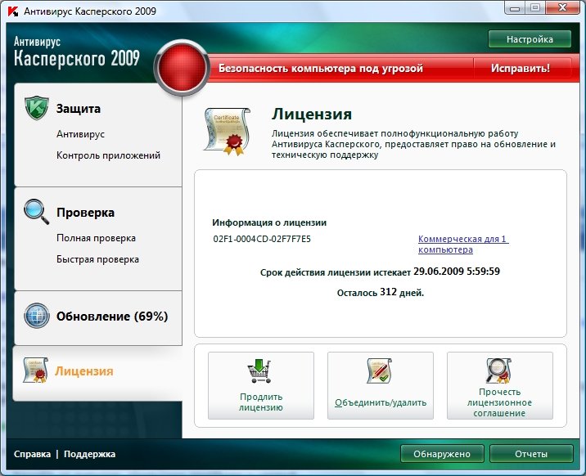Click expiry date 29.06.2009 5:59:59
This screenshot has width=586, height=476.
[457, 271]
